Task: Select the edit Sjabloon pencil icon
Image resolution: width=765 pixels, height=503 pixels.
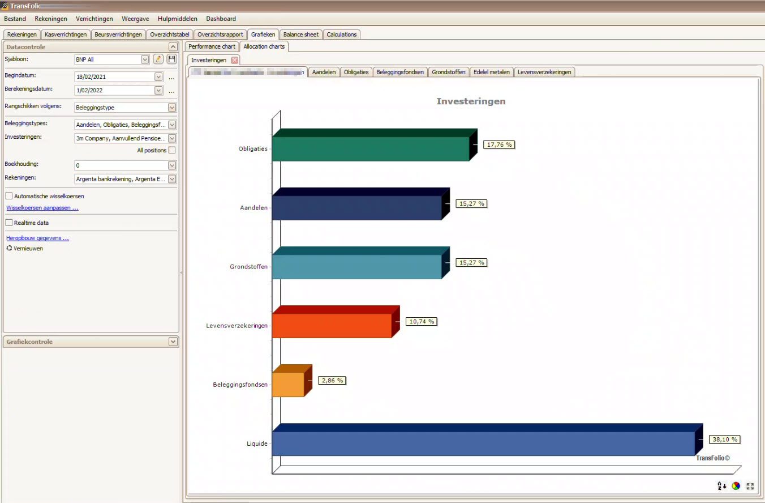Action: click(159, 59)
